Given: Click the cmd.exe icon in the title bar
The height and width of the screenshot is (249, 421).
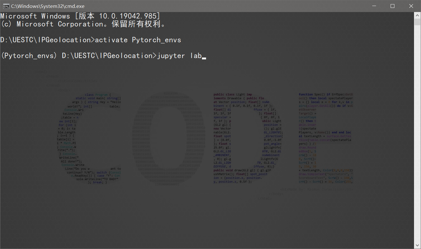Looking at the screenshot, I should pos(7,6).
